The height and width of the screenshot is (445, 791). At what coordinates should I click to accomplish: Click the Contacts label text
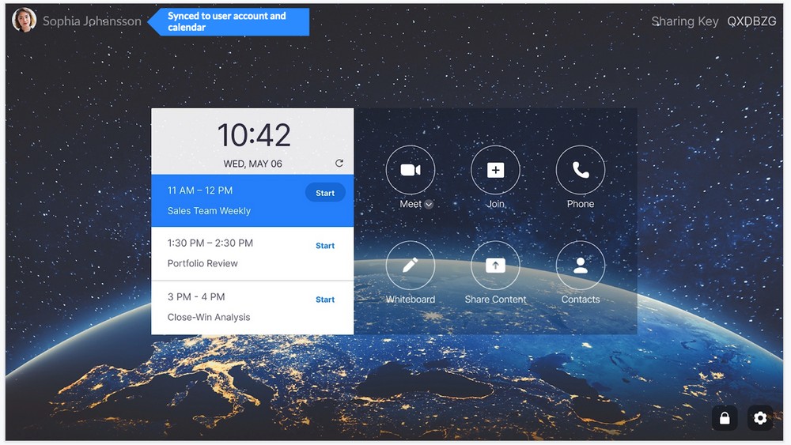coord(580,300)
